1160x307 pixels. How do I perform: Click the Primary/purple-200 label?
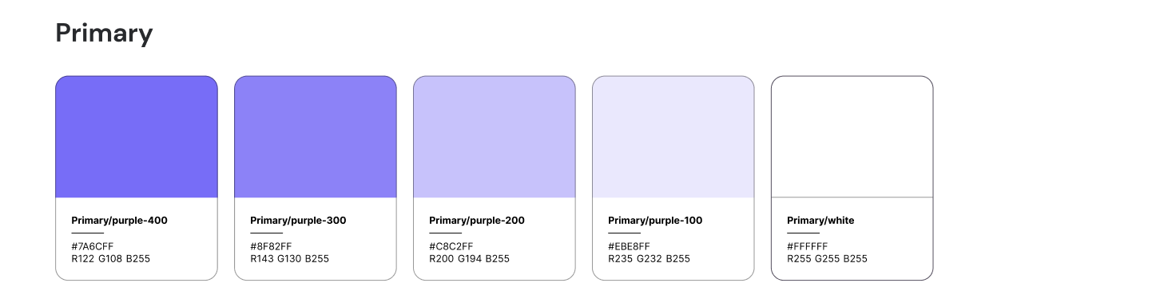(x=478, y=221)
